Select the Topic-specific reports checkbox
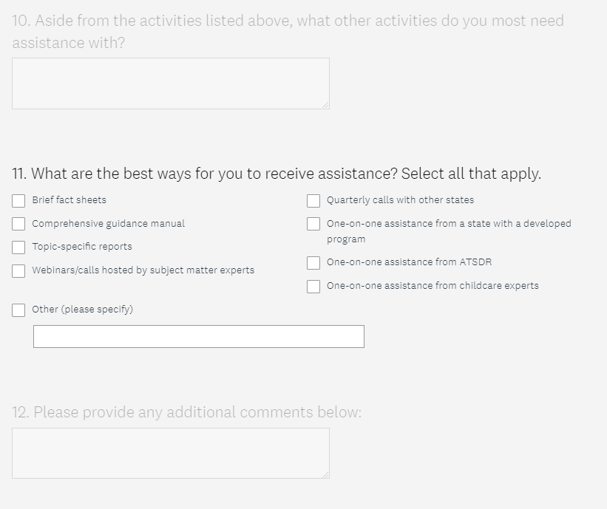 pyautogui.click(x=18, y=247)
